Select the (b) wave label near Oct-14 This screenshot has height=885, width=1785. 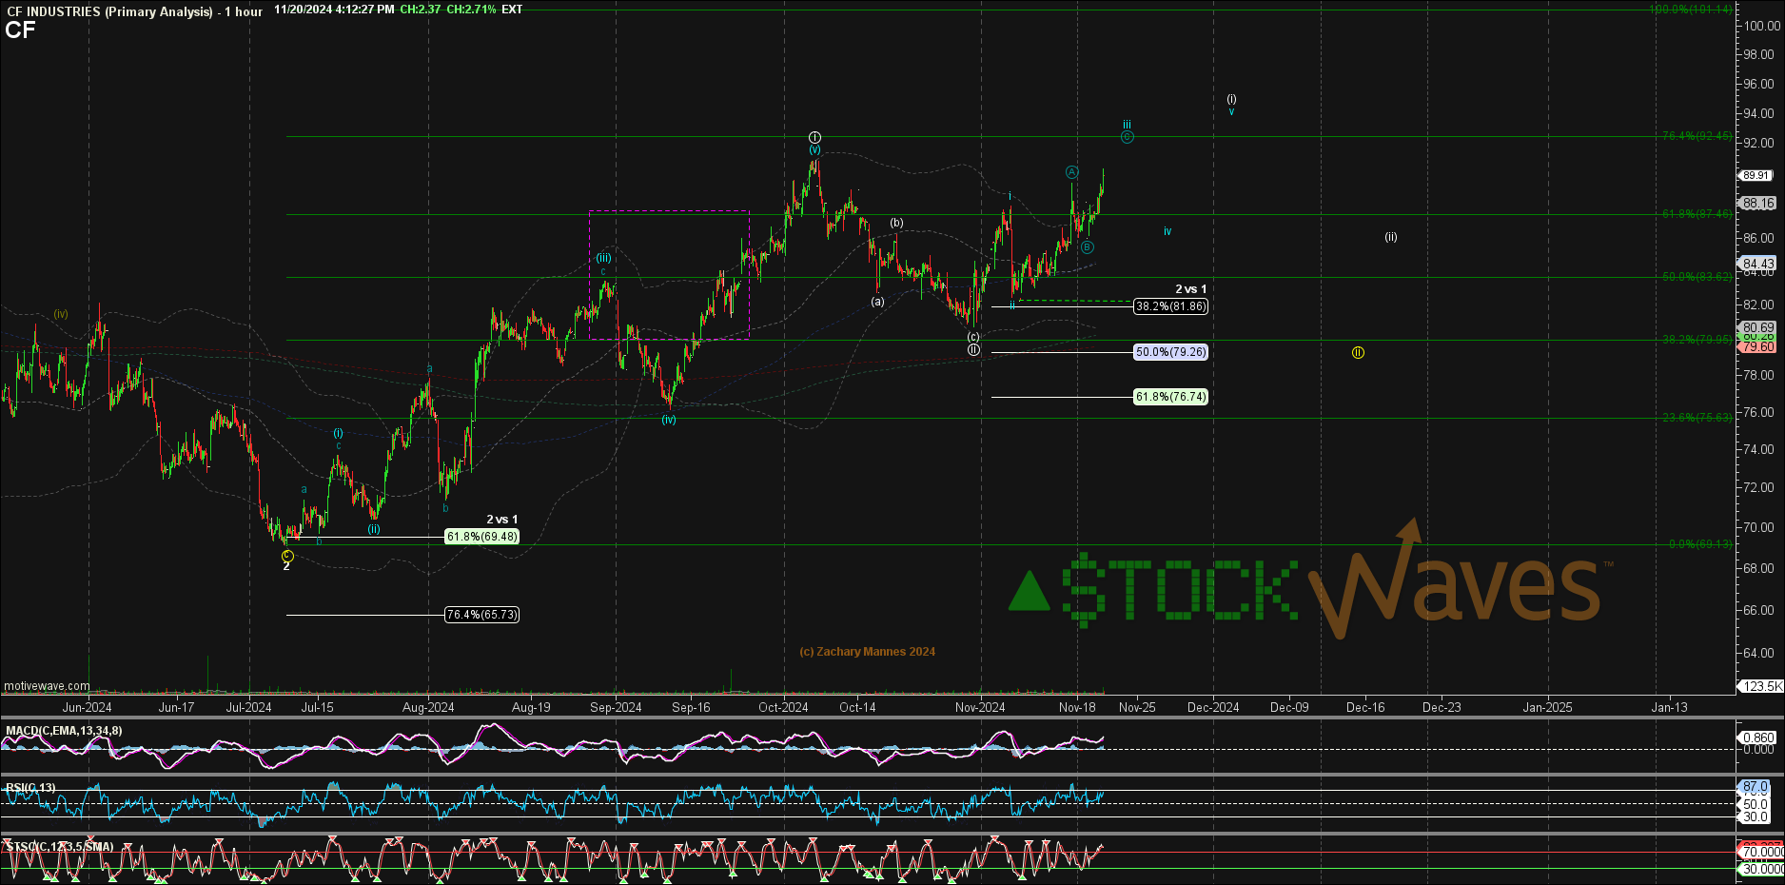point(897,224)
